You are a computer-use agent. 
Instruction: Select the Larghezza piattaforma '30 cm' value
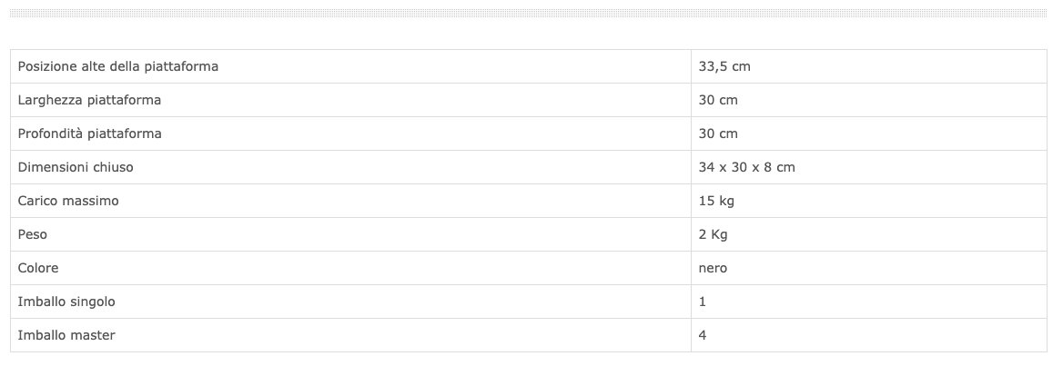pyautogui.click(x=718, y=100)
